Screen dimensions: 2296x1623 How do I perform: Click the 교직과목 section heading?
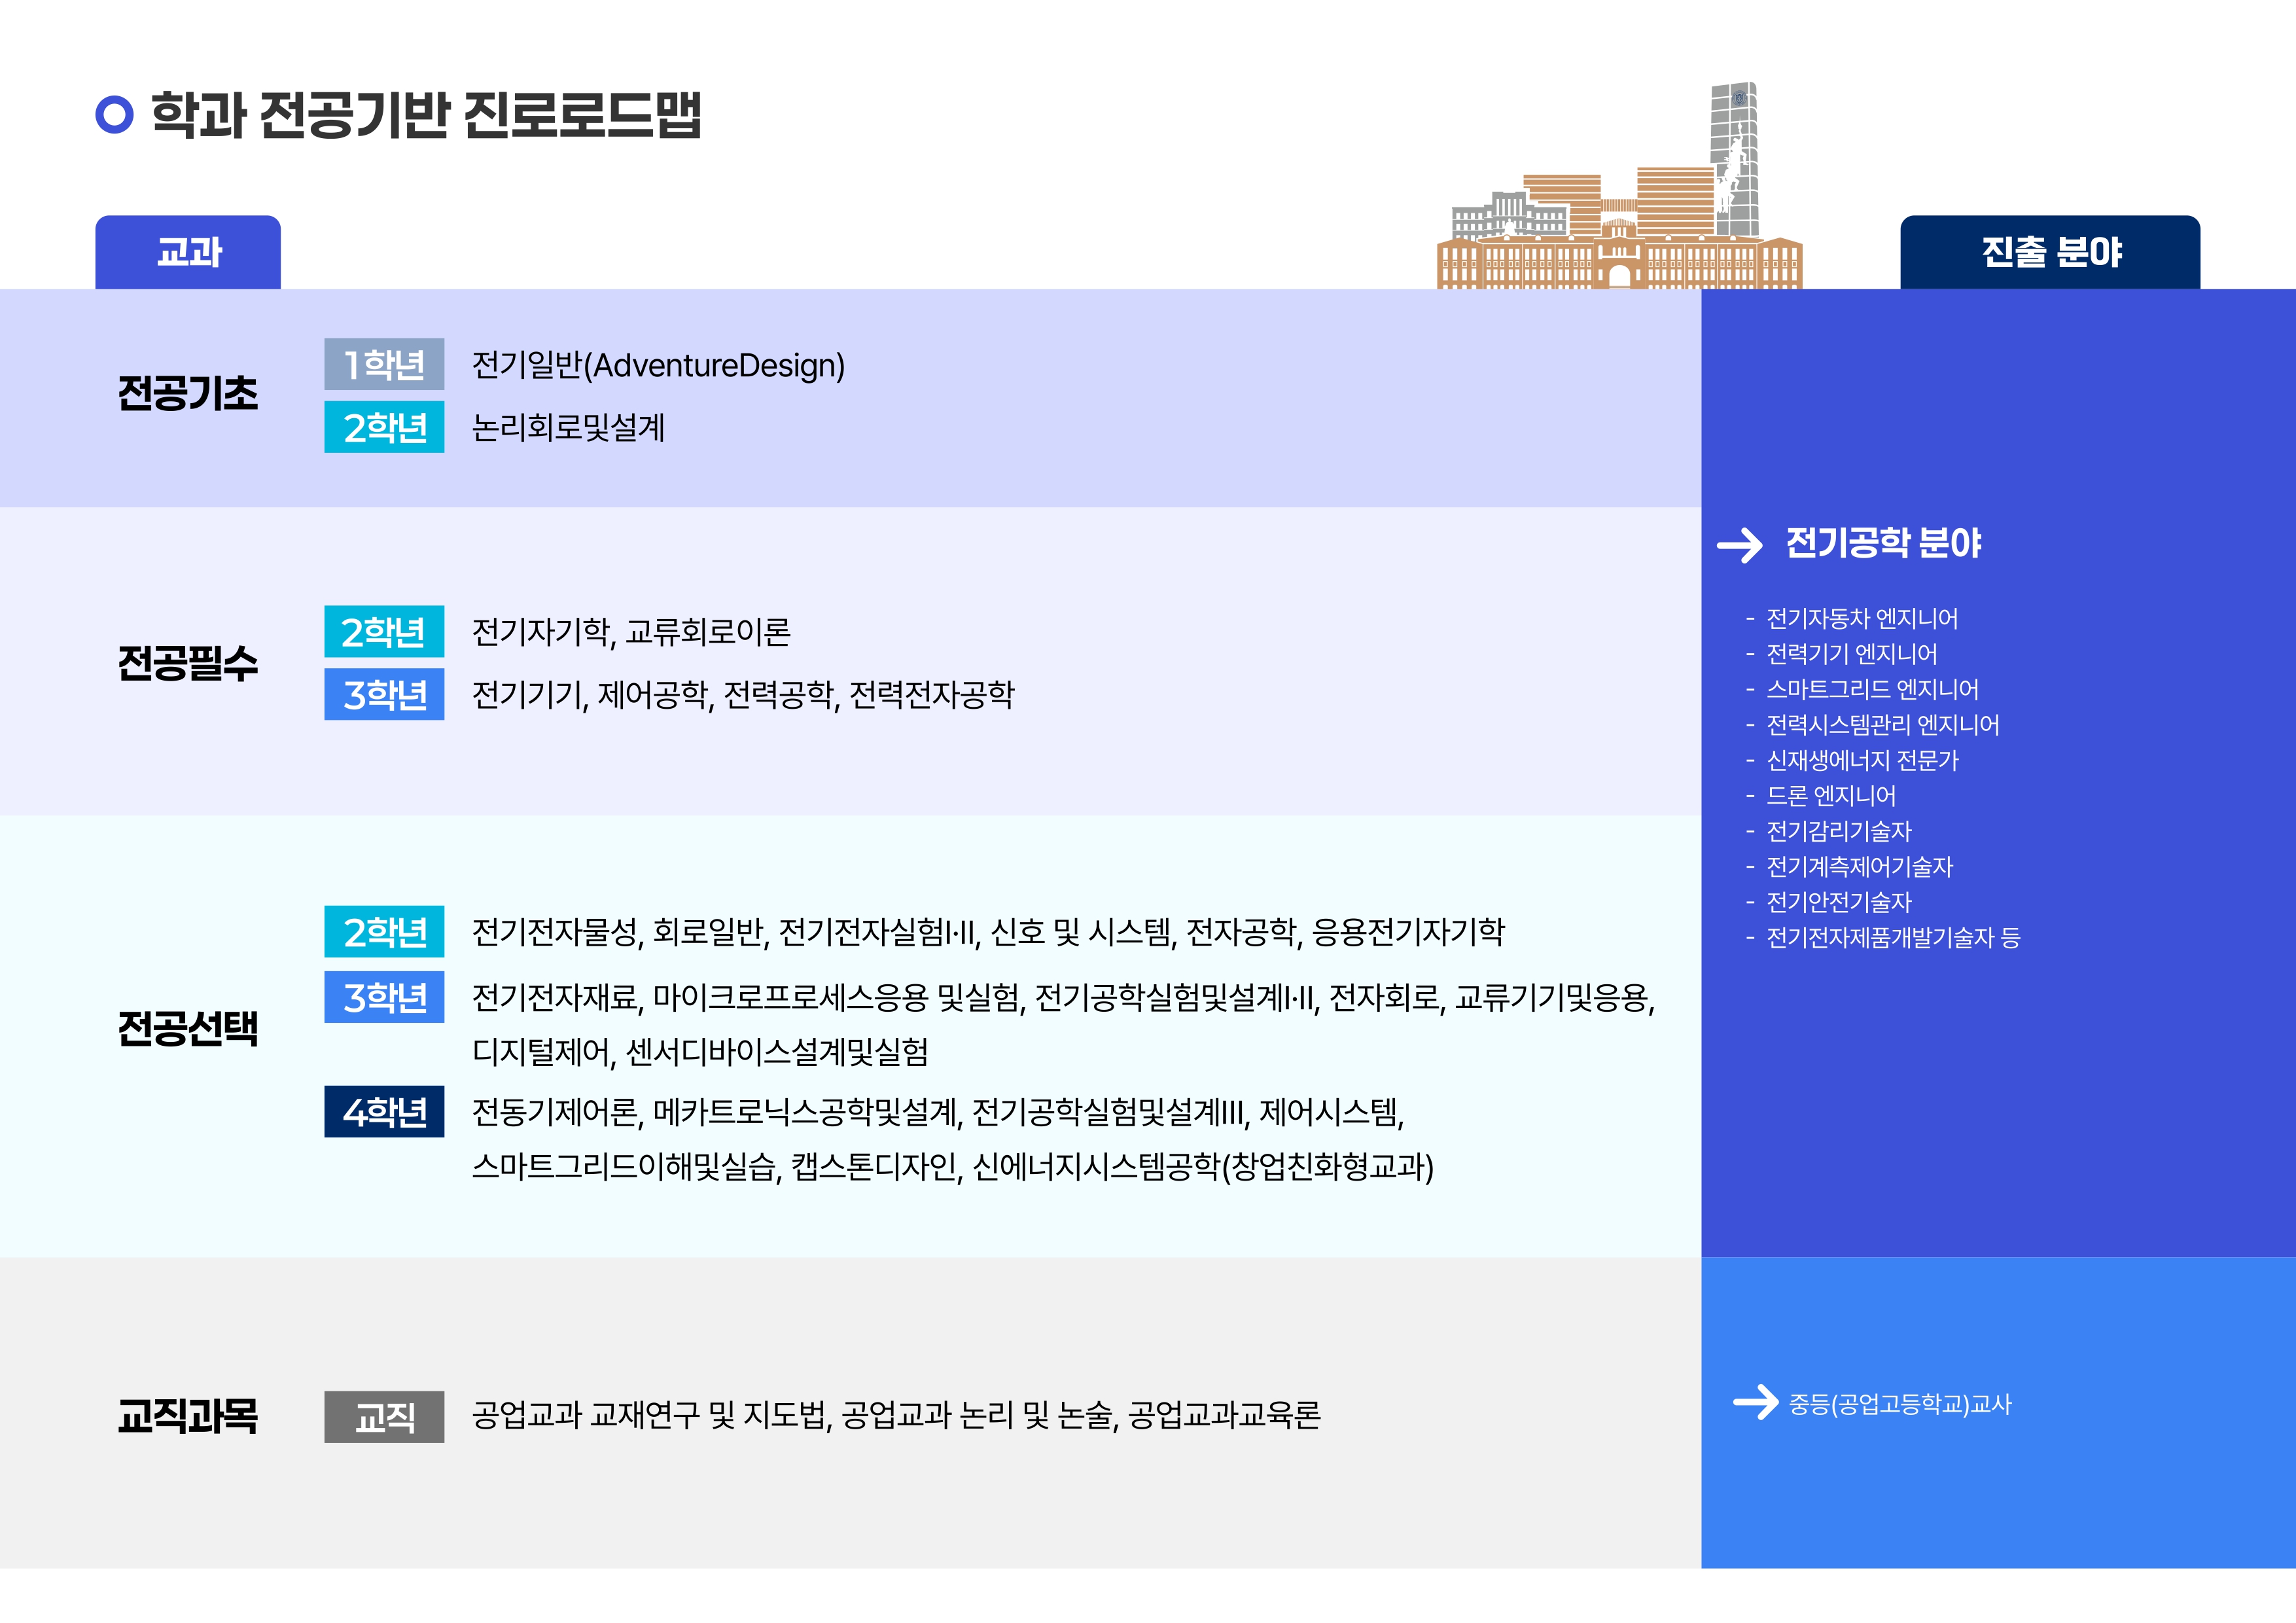click(188, 1416)
